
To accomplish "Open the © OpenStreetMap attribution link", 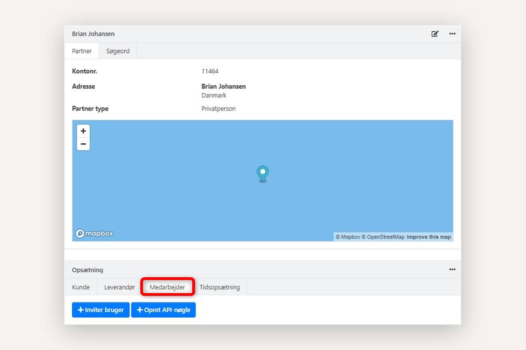I will [383, 237].
